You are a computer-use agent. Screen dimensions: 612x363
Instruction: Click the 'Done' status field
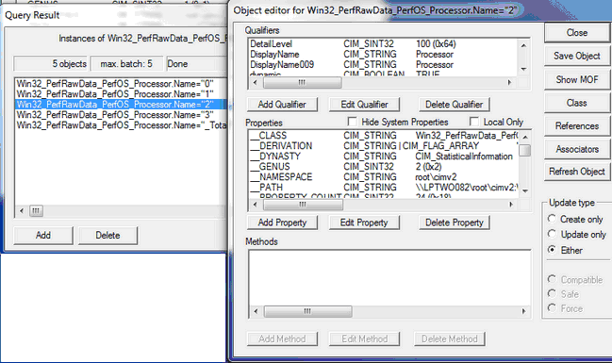(196, 63)
